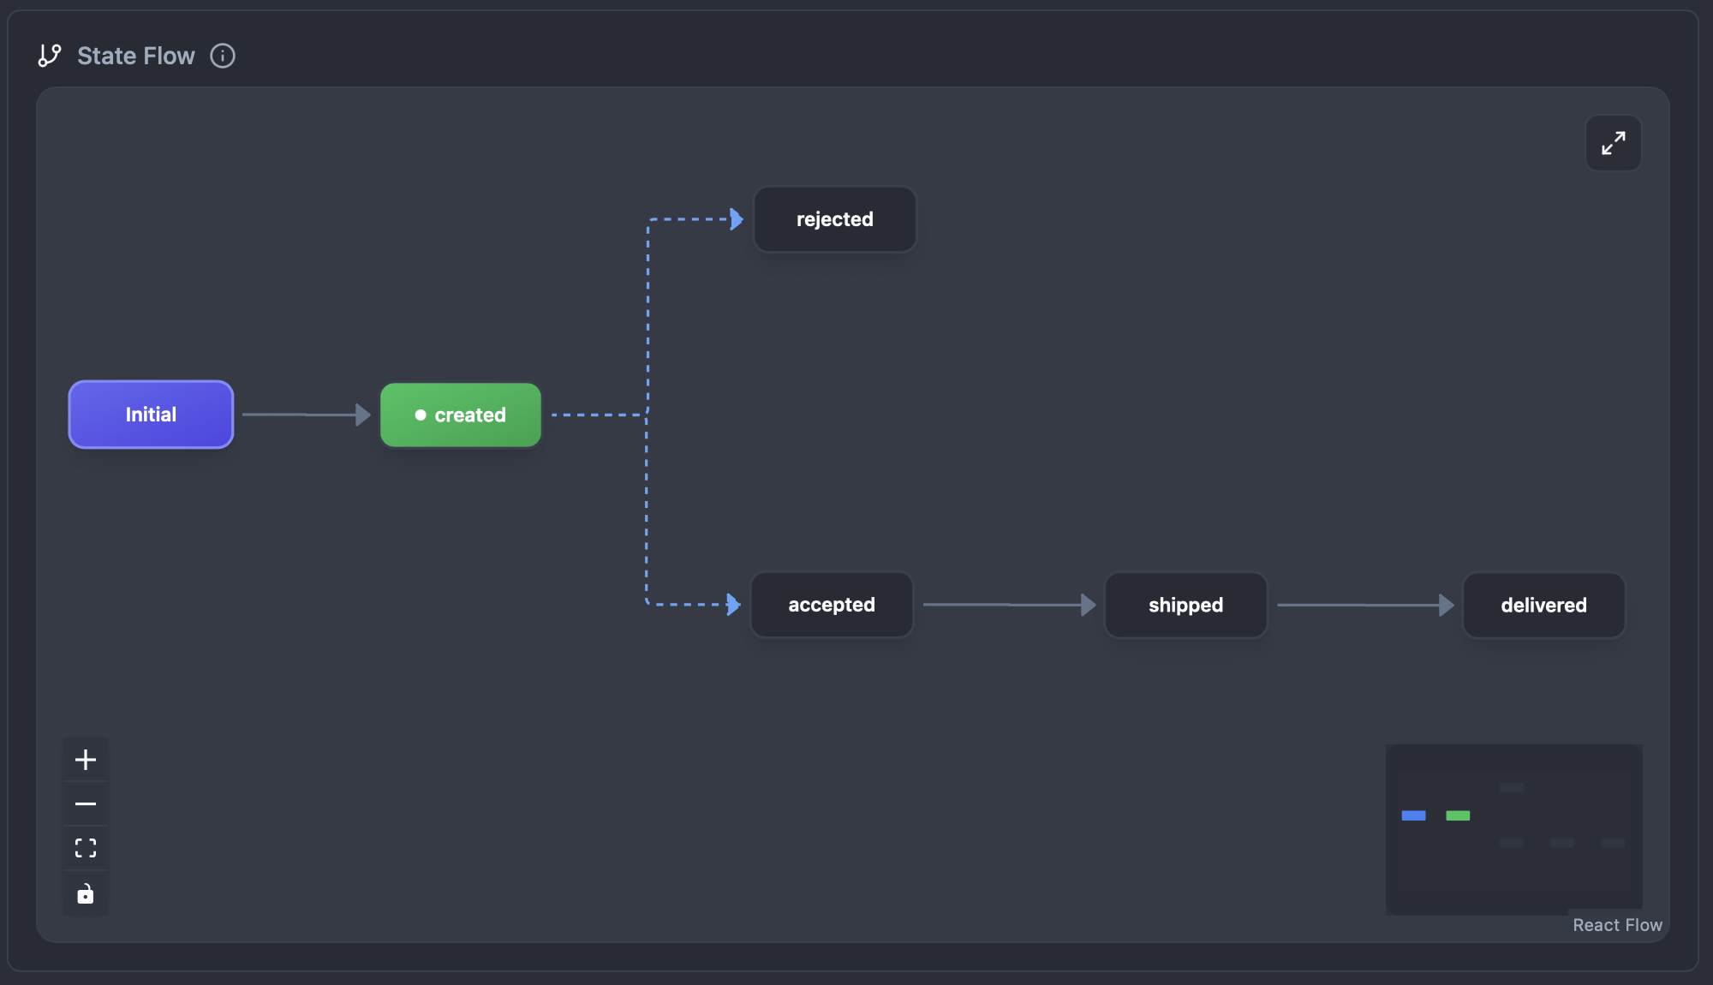The image size is (1713, 985).
Task: Click the green created node marker dot
Action: (x=420, y=415)
